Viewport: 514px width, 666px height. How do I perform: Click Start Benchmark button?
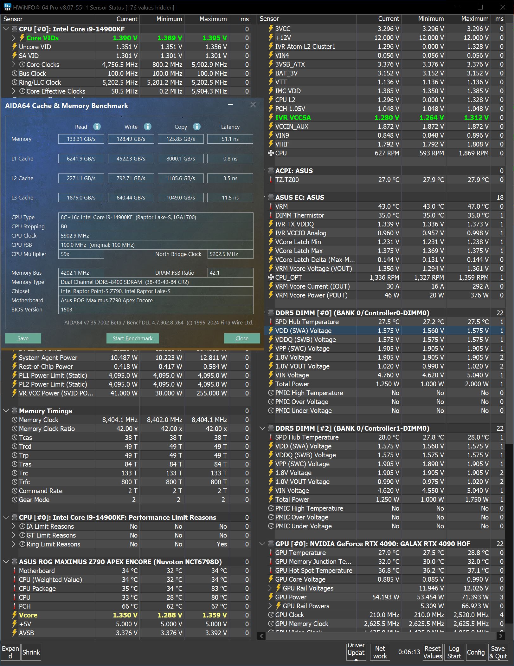(x=132, y=338)
